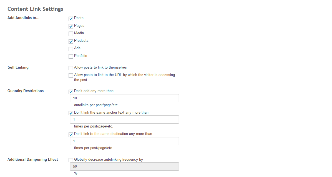Click the 'Quantity Restrictions' row label
Image resolution: width=332 pixels, height=177 pixels.
click(26, 91)
